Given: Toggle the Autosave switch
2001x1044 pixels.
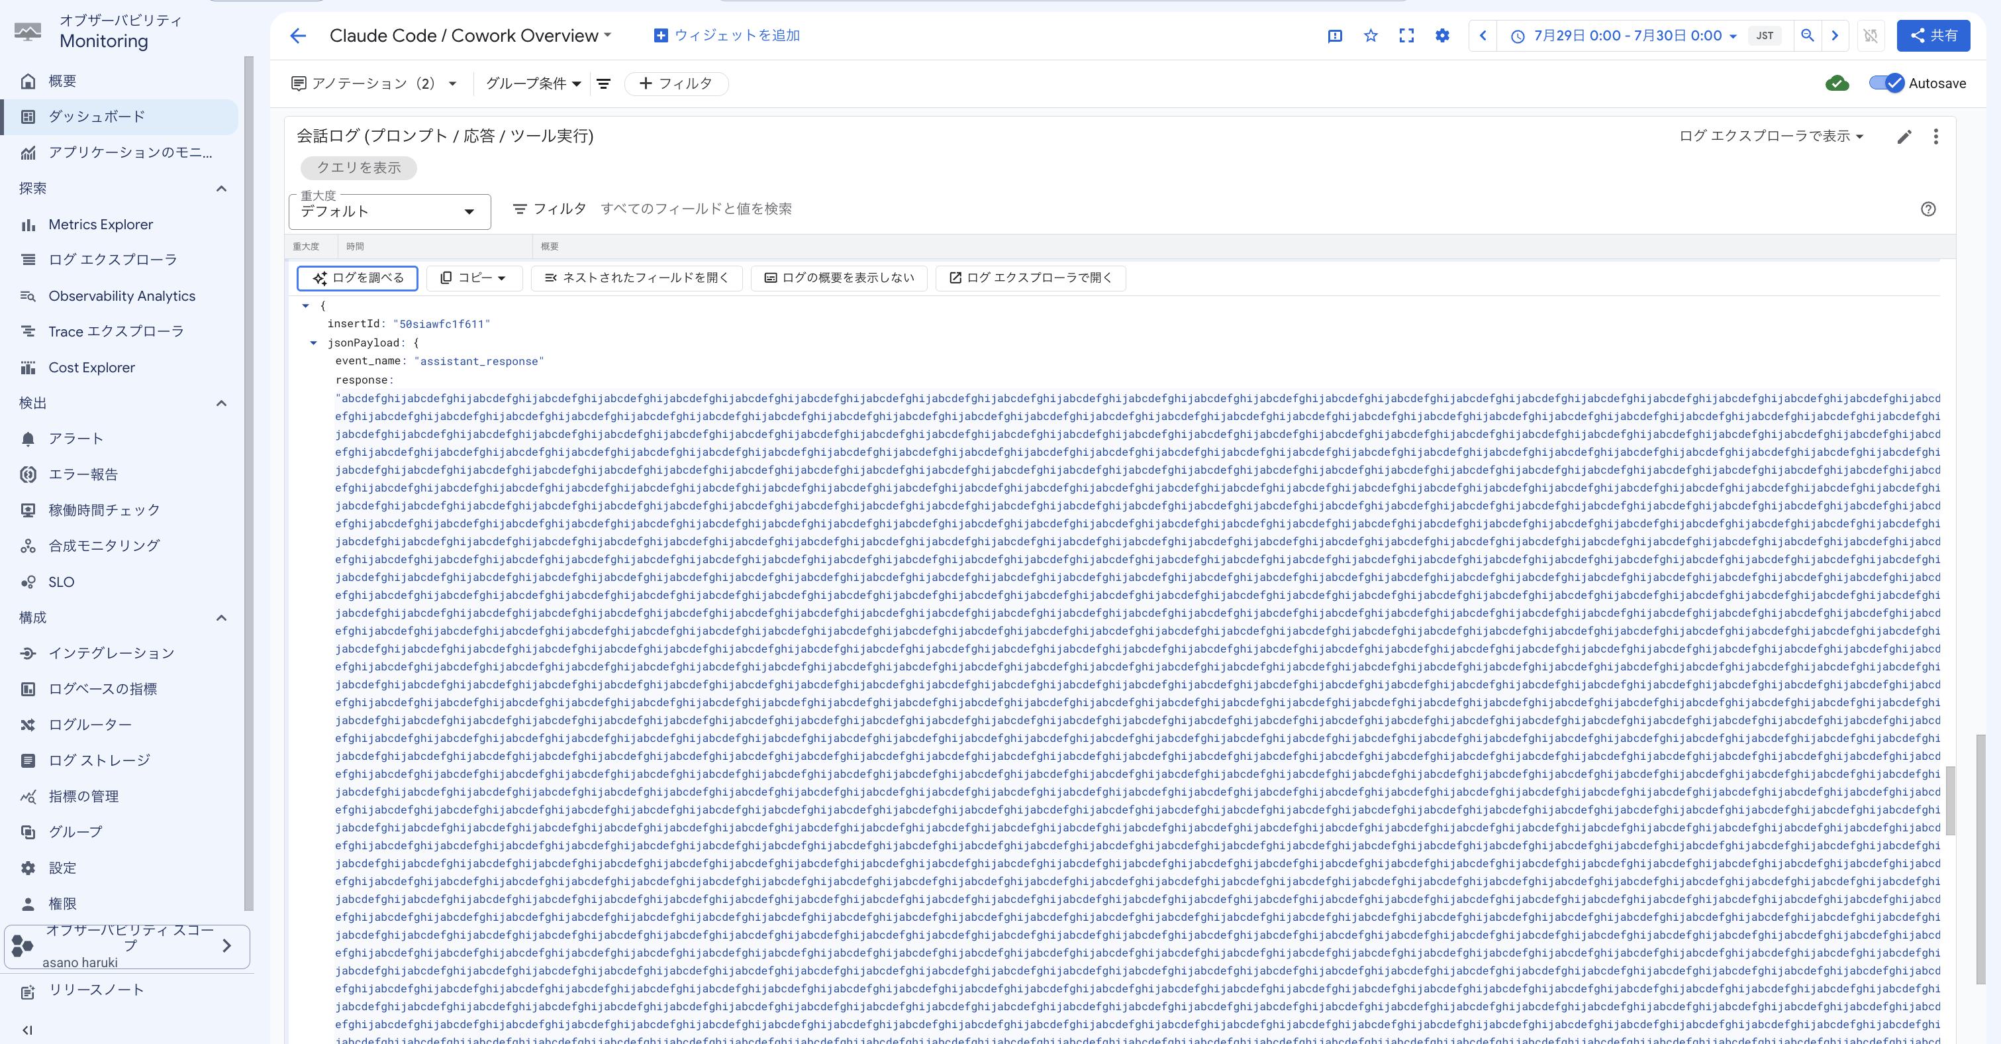Looking at the screenshot, I should pos(1886,83).
